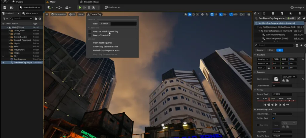Open the Platforms dropdown
This screenshot has width=306, height=138.
[112, 7]
